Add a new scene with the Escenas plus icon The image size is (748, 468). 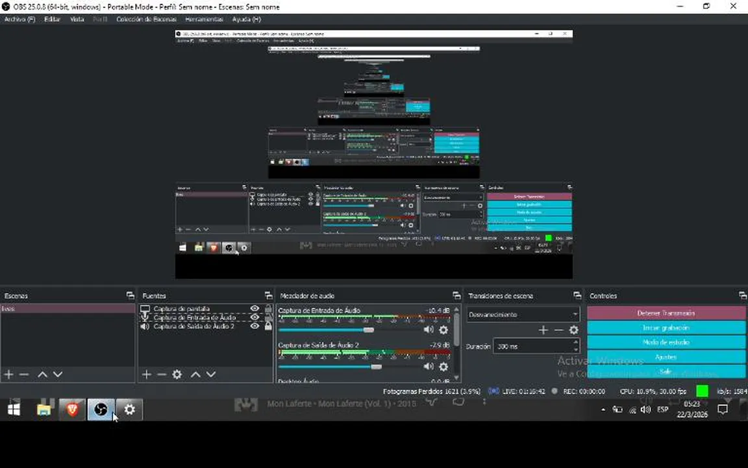tap(8, 374)
